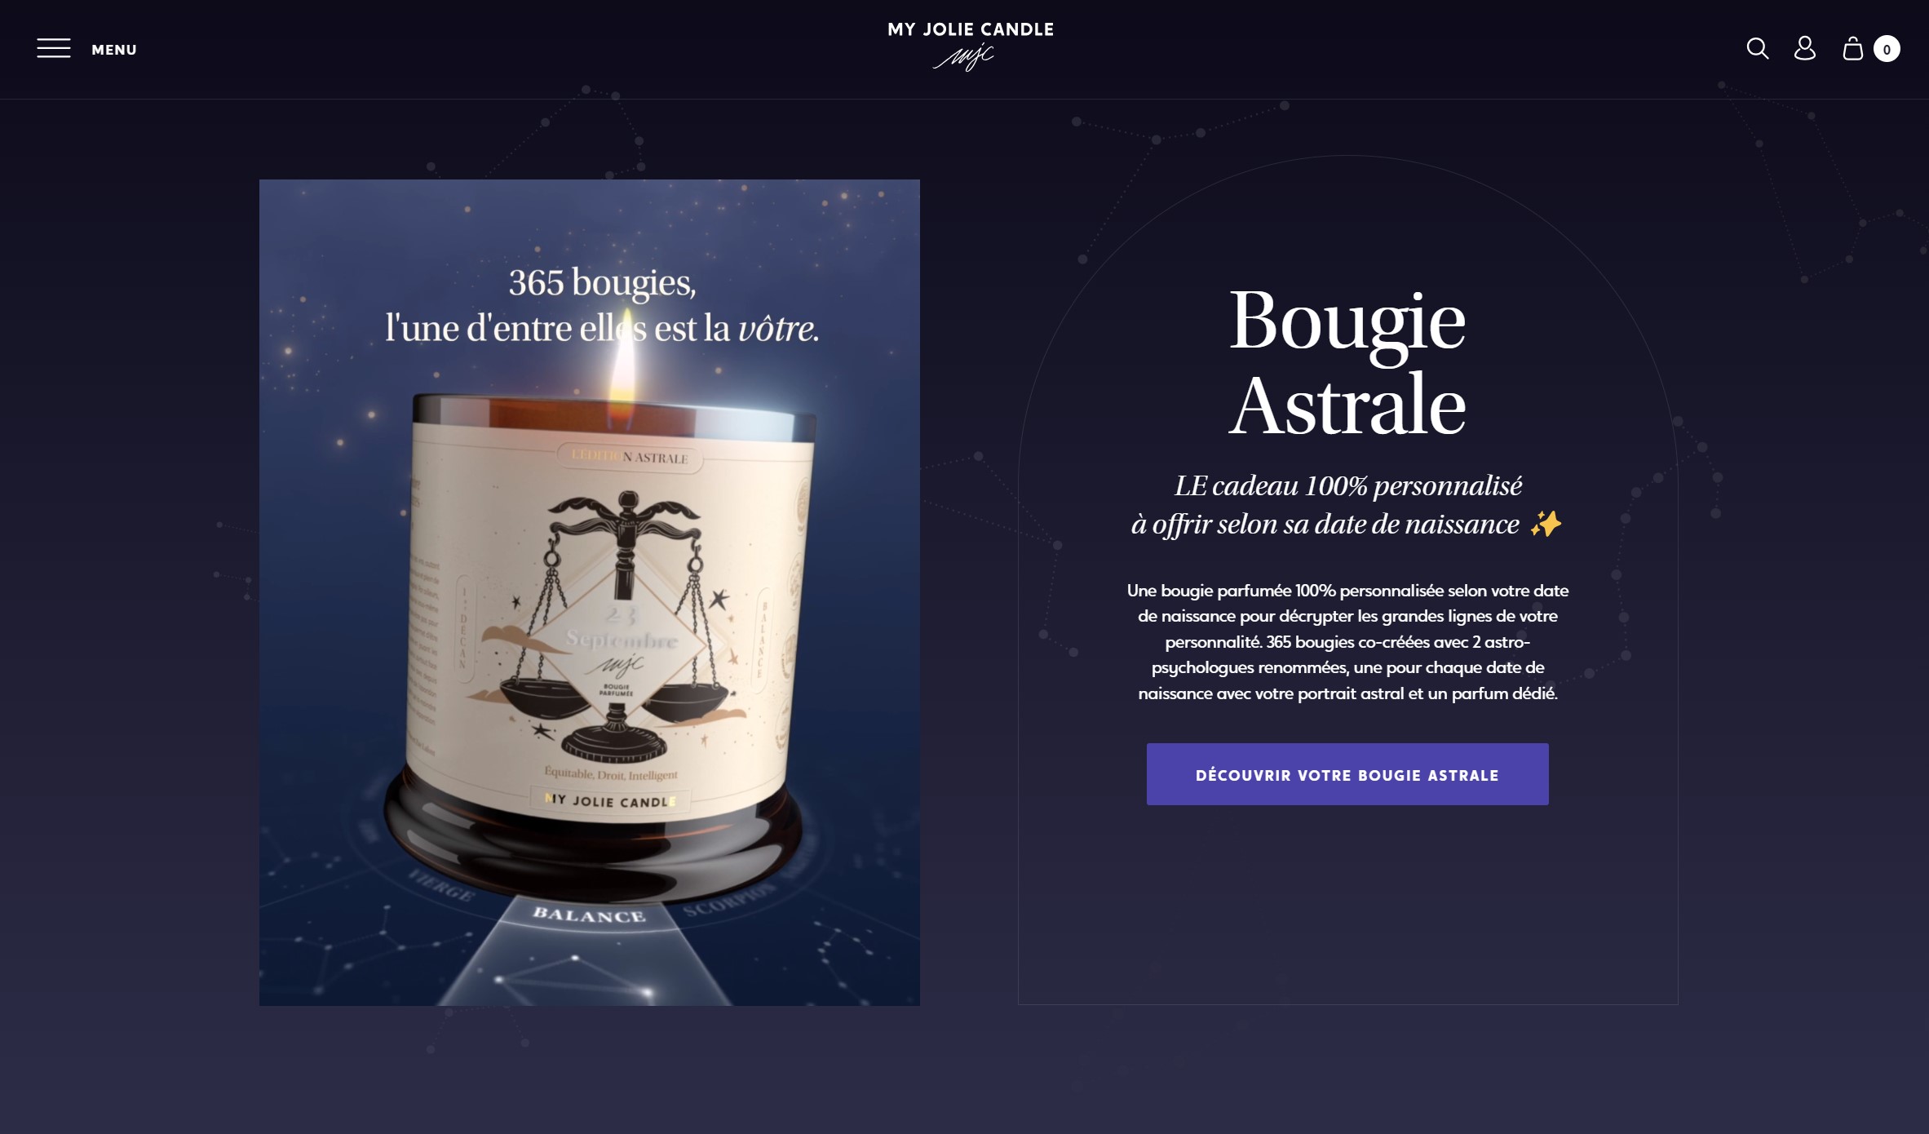Click the sparkle emoji after naissance
The height and width of the screenshot is (1134, 1929).
click(x=1546, y=524)
